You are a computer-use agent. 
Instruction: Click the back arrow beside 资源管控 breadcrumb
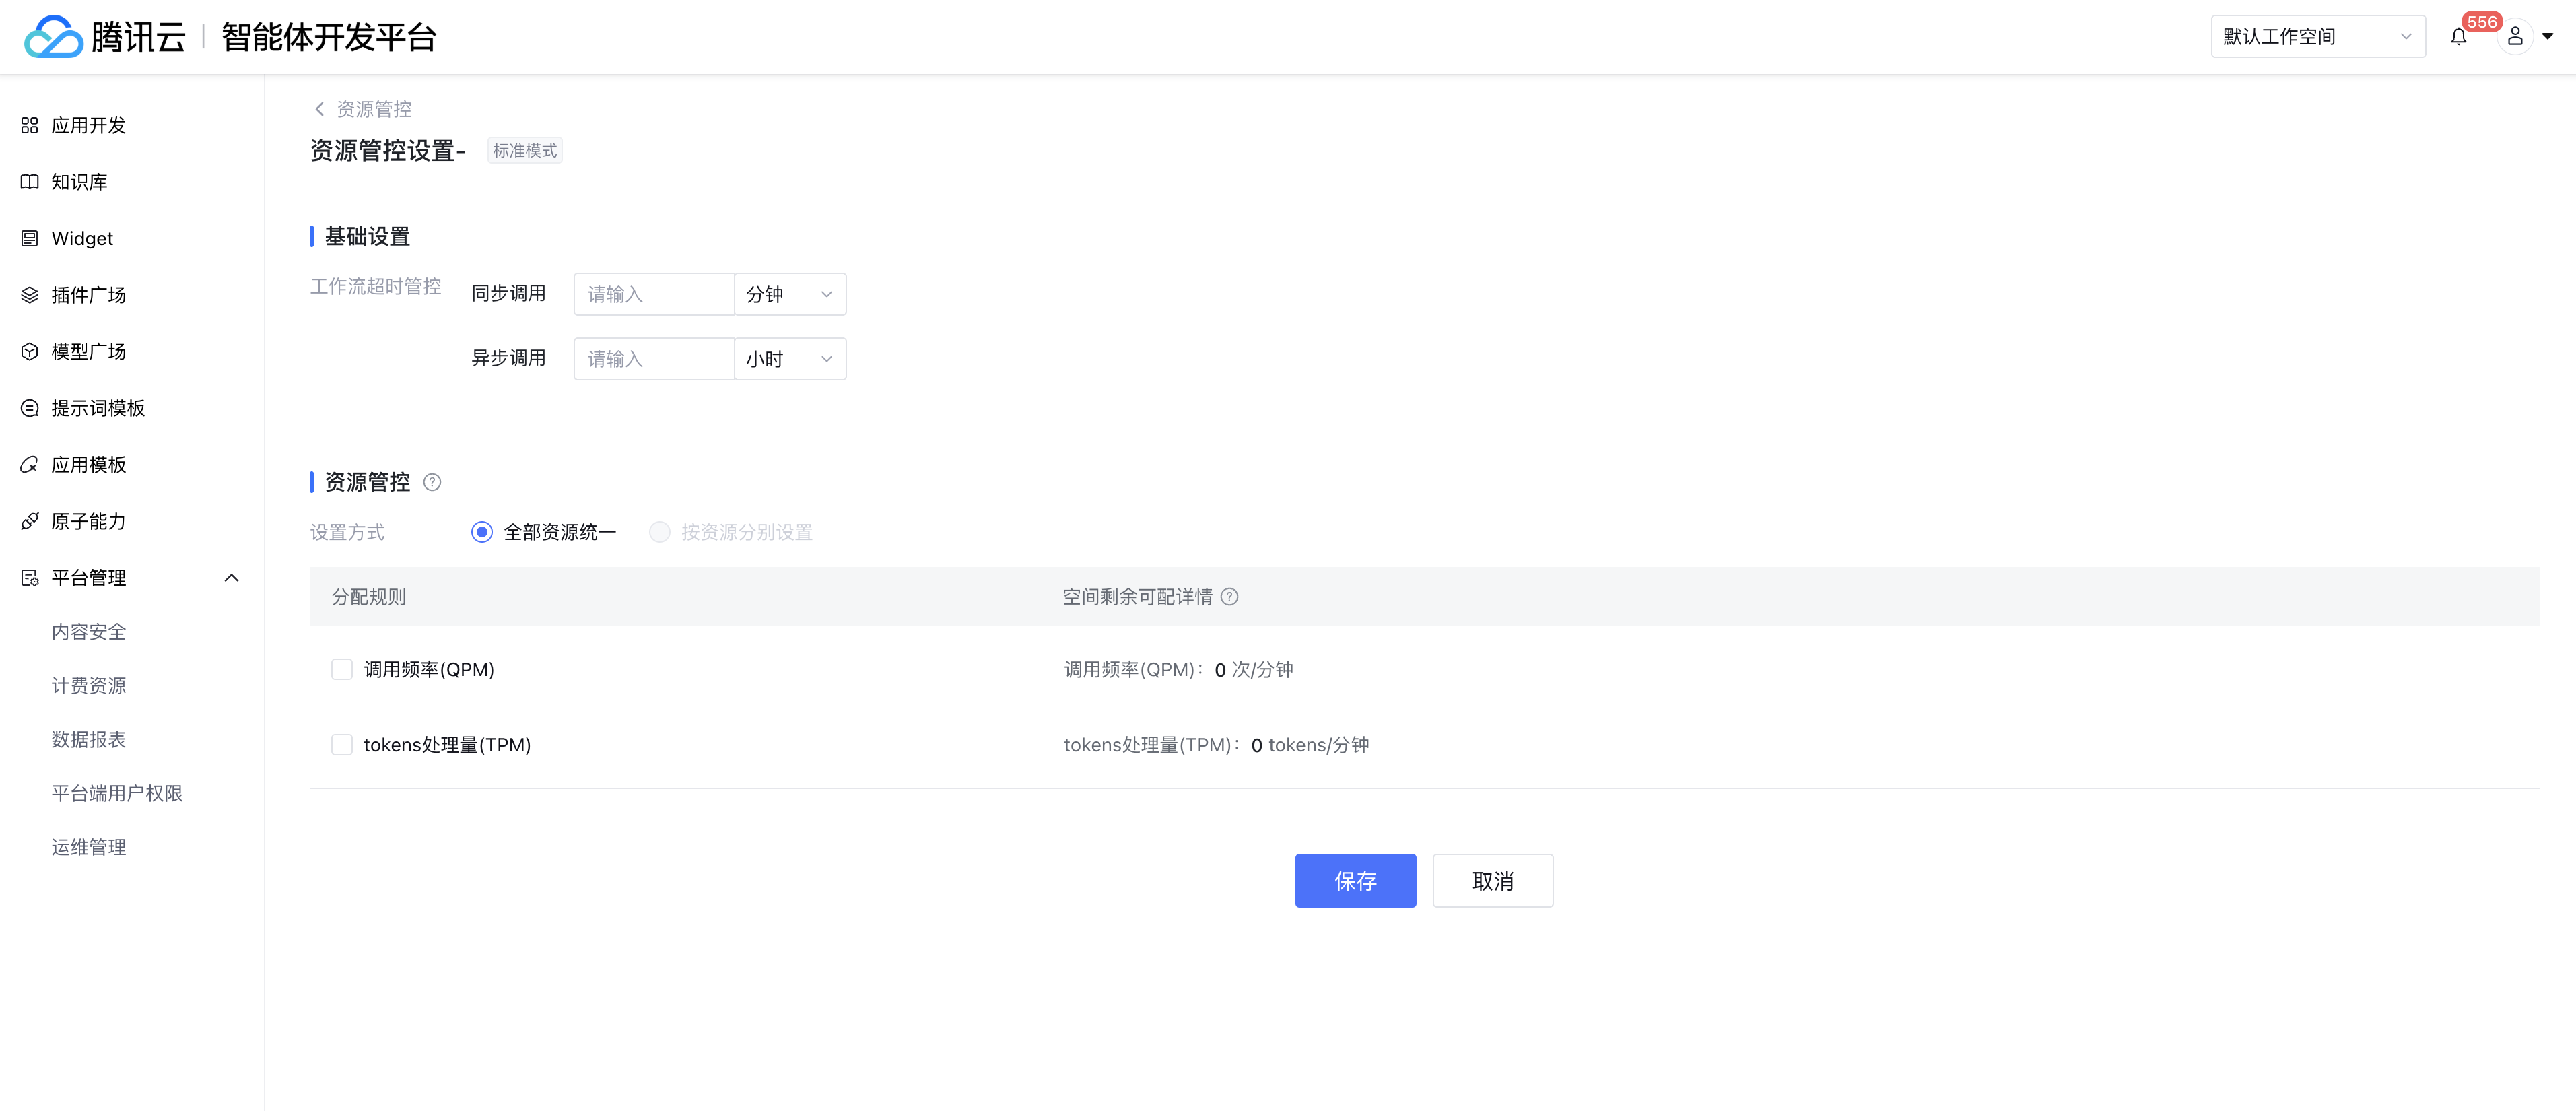pyautogui.click(x=320, y=109)
